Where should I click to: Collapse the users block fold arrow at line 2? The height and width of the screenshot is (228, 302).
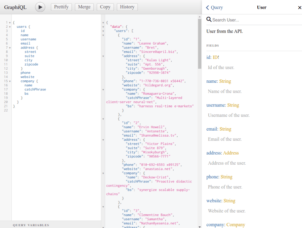click(10, 27)
